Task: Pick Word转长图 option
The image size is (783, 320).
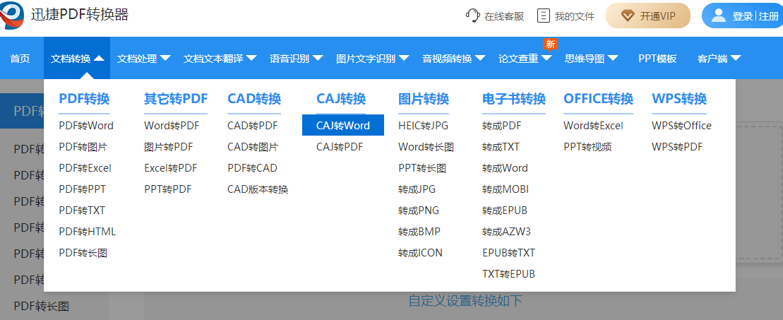Action: point(426,147)
